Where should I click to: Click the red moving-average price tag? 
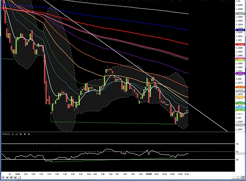coord(240,45)
